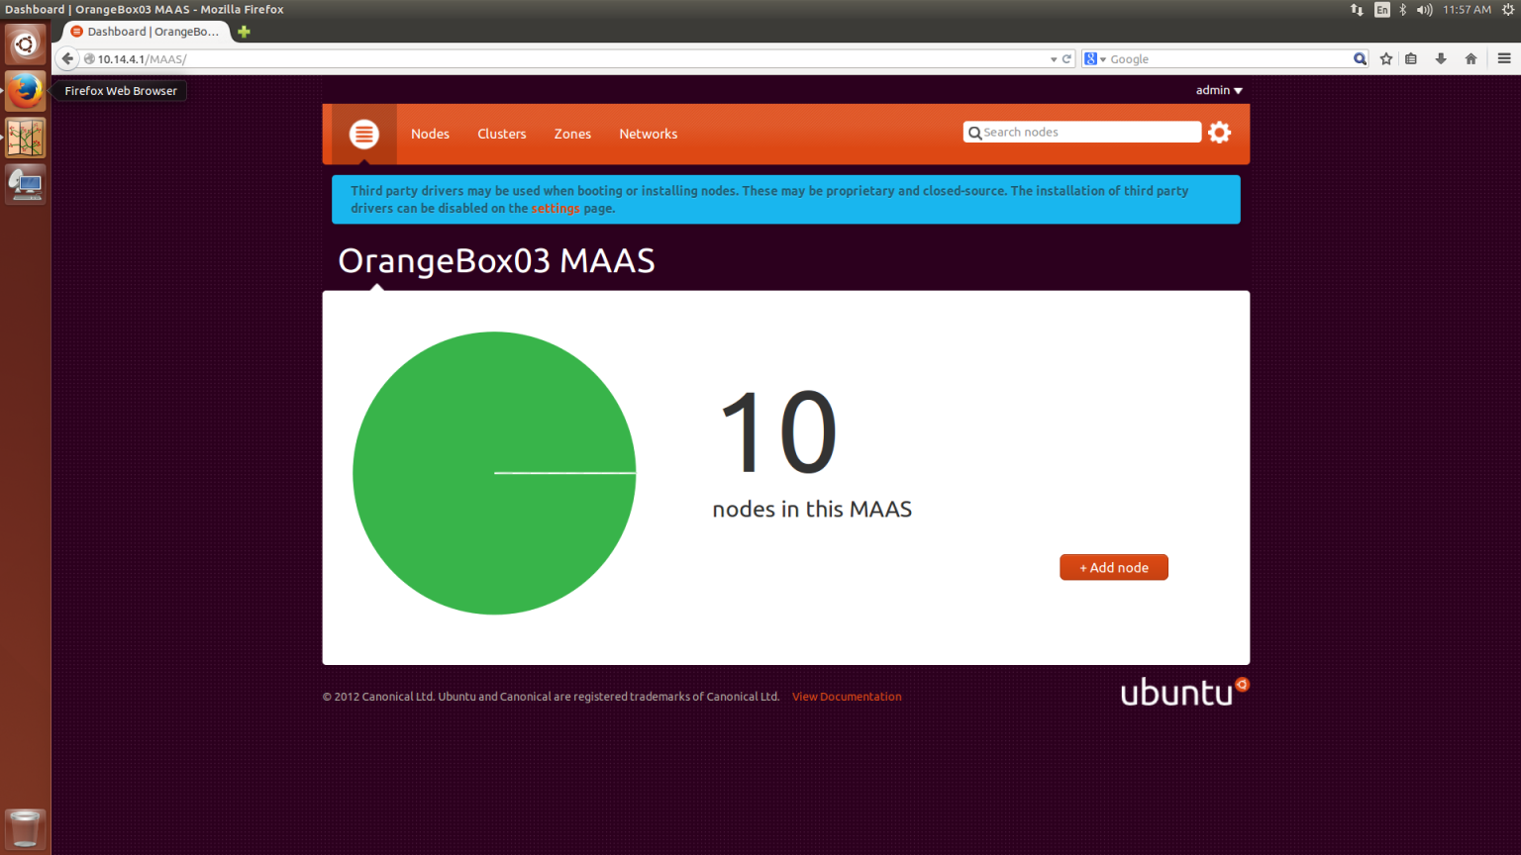Switch to the Networks section
Screen dimensions: 1521x855
(648, 134)
